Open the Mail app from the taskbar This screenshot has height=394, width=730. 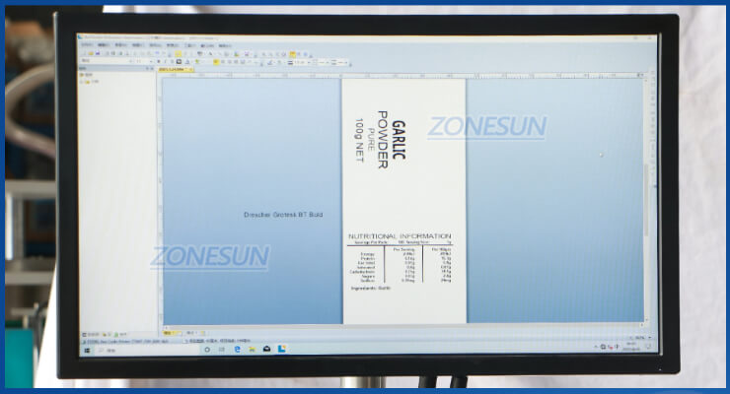point(266,349)
